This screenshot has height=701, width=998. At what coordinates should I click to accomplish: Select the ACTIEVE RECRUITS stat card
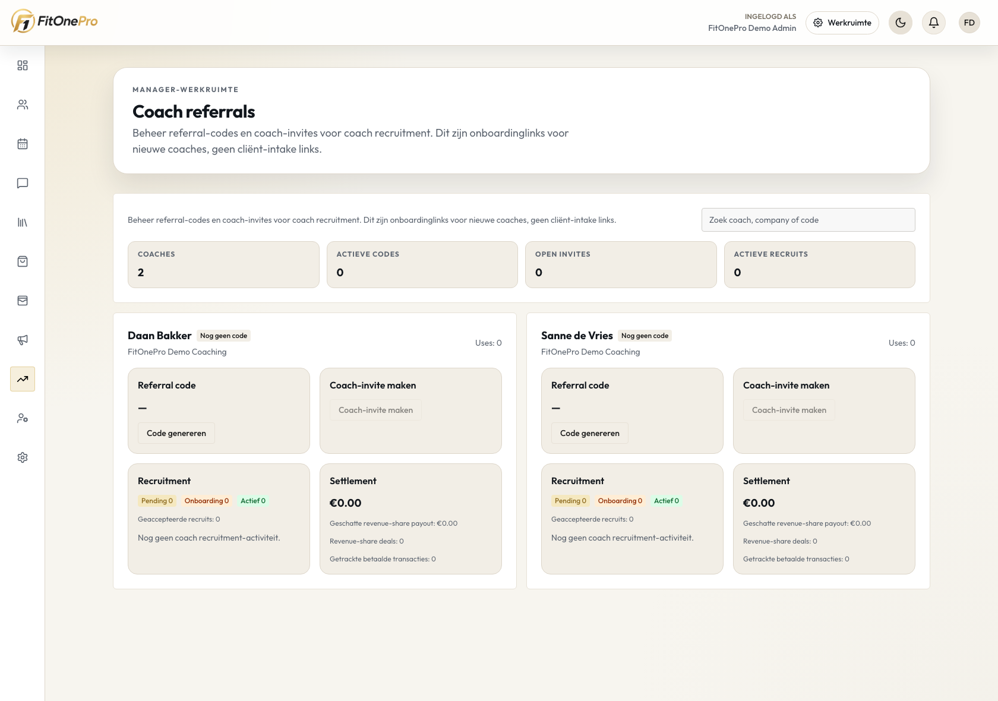(820, 264)
